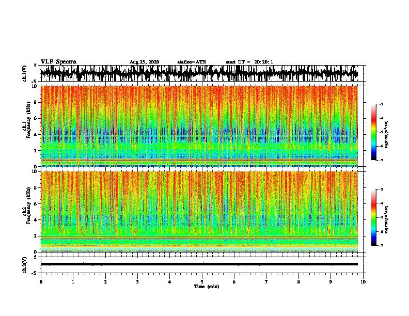Click the ch.1 "Frequency (kHz)" axis label
This screenshot has height=316, width=409.
click(x=29, y=120)
